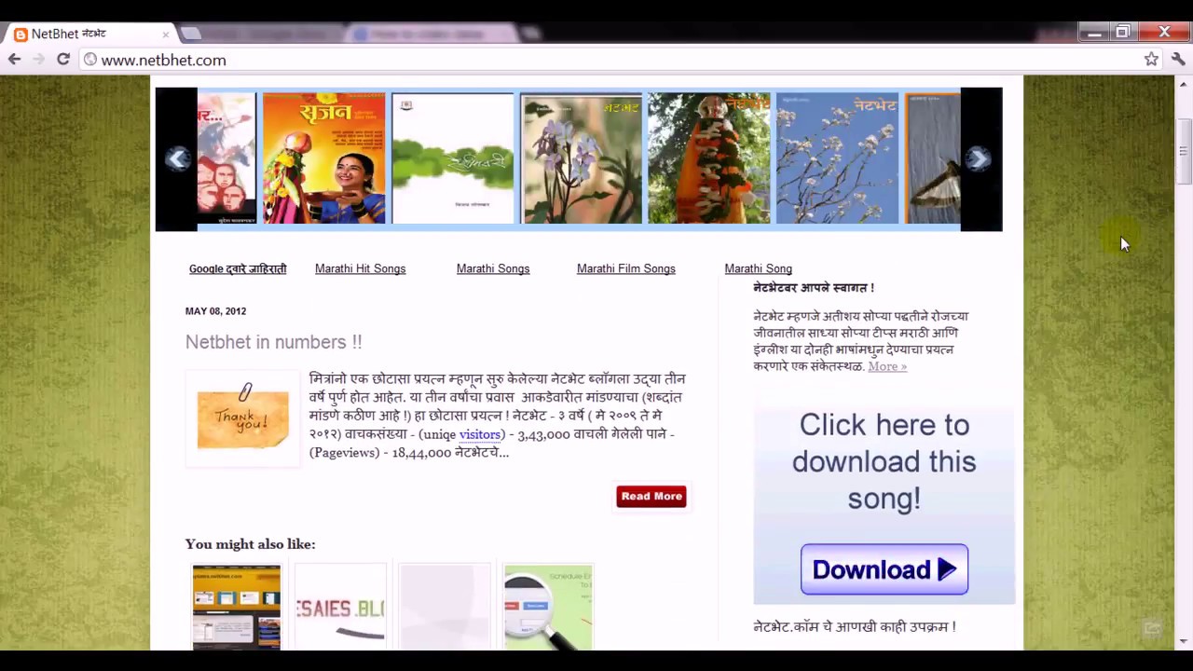Slide carousel right with next arrow

pos(978,159)
